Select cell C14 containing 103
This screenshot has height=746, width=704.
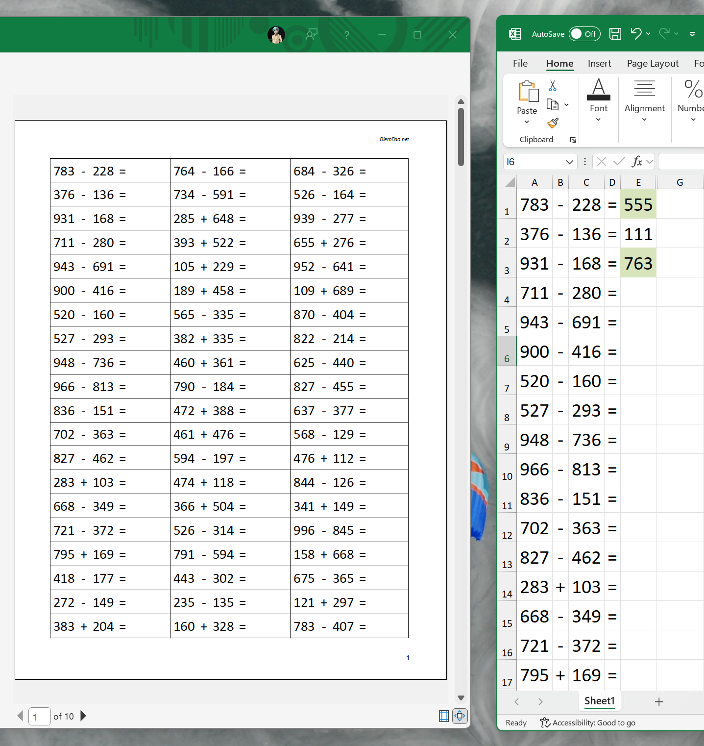coord(586,586)
